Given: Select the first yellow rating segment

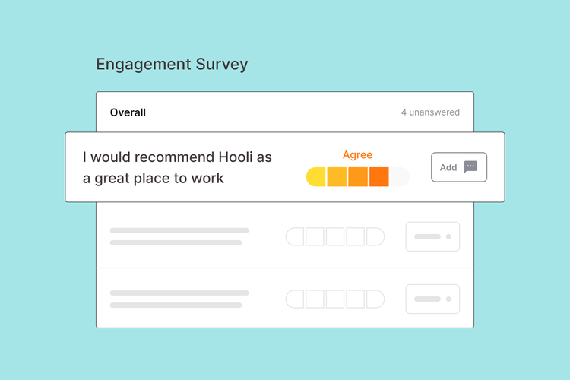Looking at the screenshot, I should 315,177.
